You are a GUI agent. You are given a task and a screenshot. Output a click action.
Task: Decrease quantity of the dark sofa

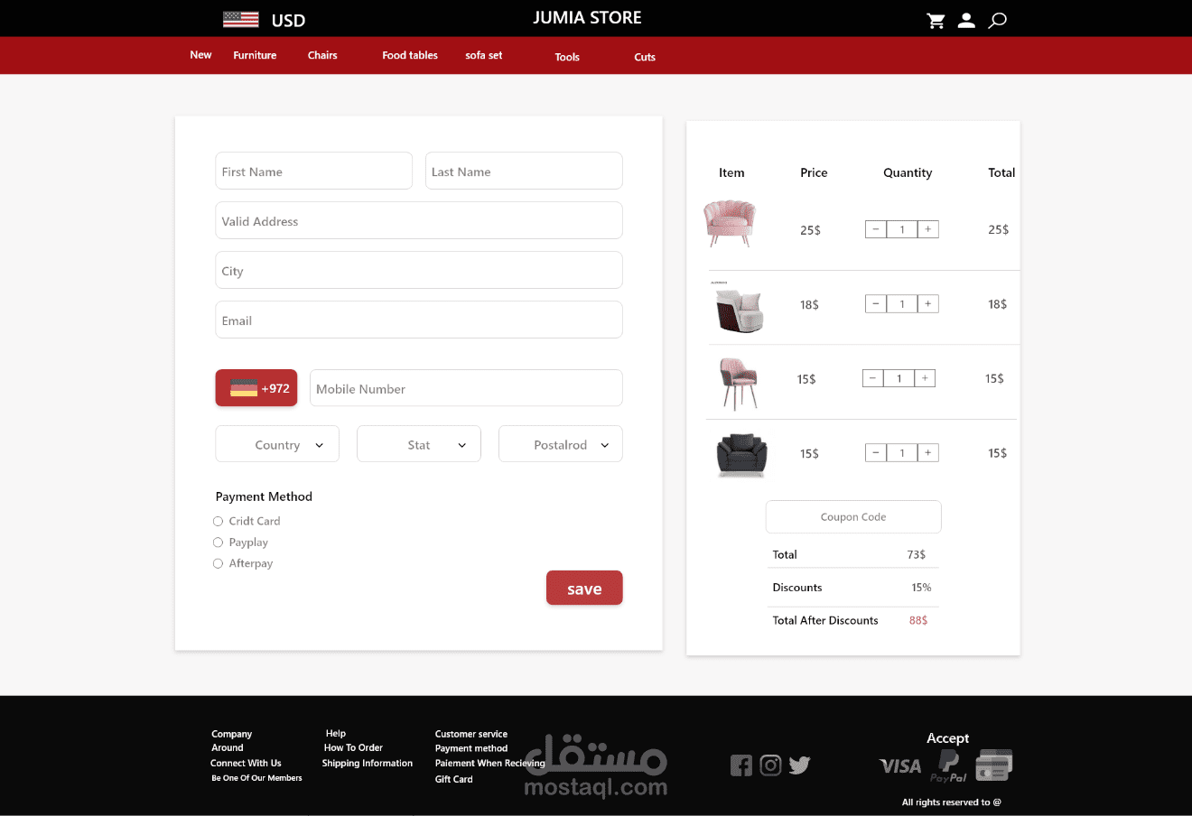click(x=876, y=452)
